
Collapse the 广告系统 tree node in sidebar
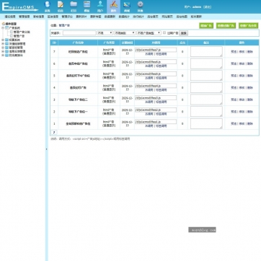[3, 28]
